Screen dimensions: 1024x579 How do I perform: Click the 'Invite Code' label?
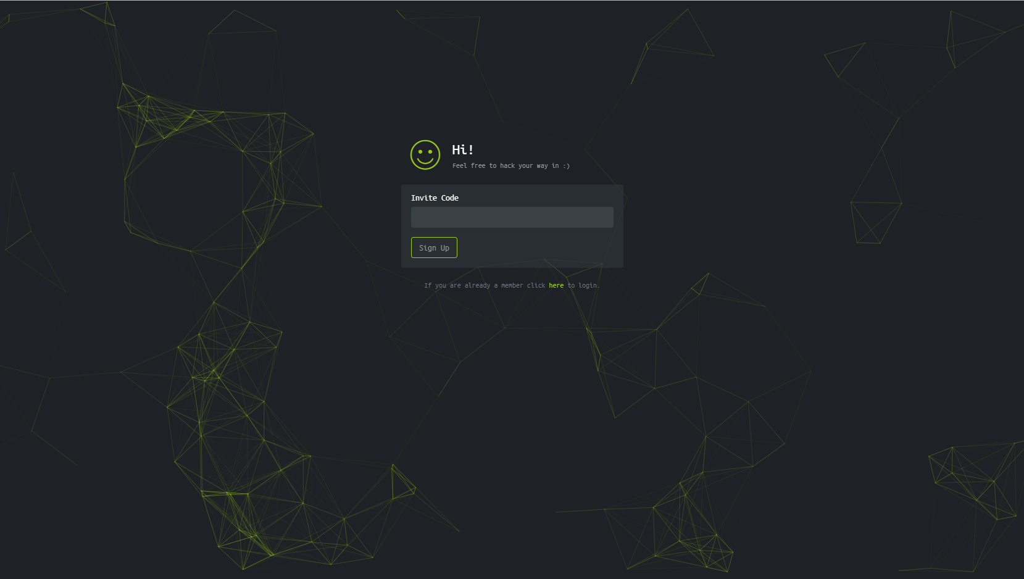coord(435,198)
